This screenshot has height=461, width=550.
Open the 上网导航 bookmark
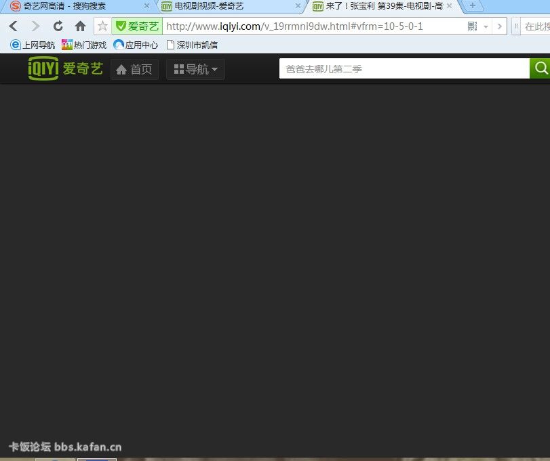33,45
